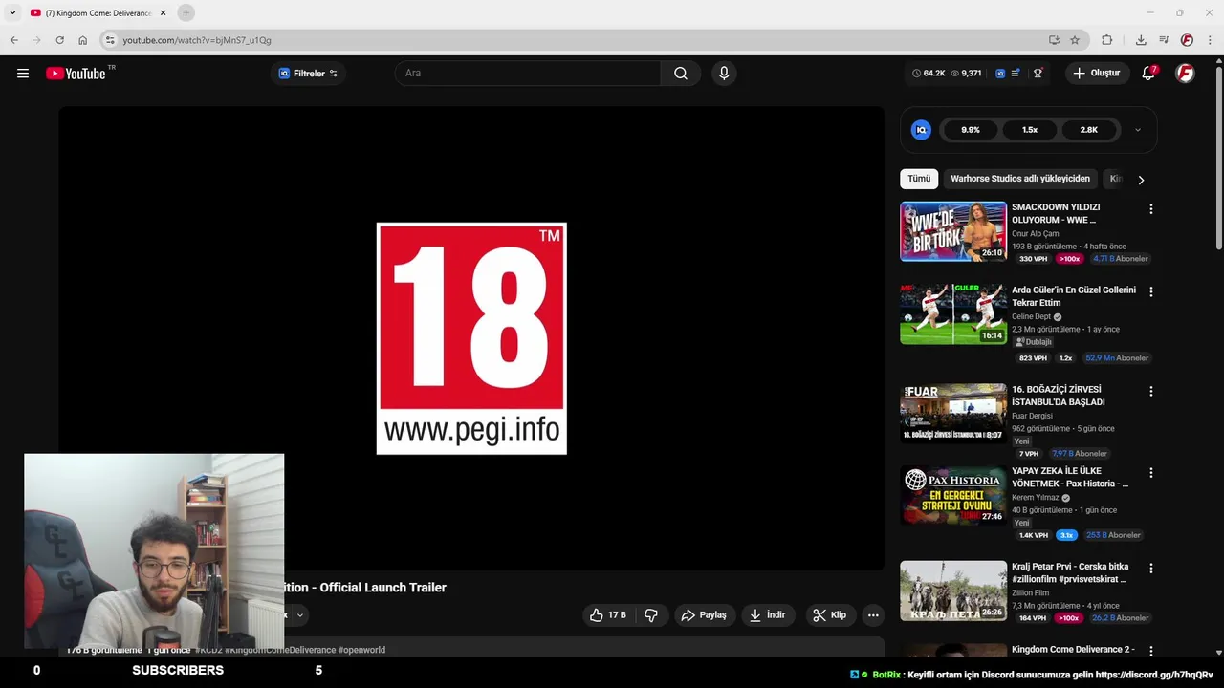Visit the Celine Dept channel
Screen dimensions: 1224x688
coord(1031,316)
